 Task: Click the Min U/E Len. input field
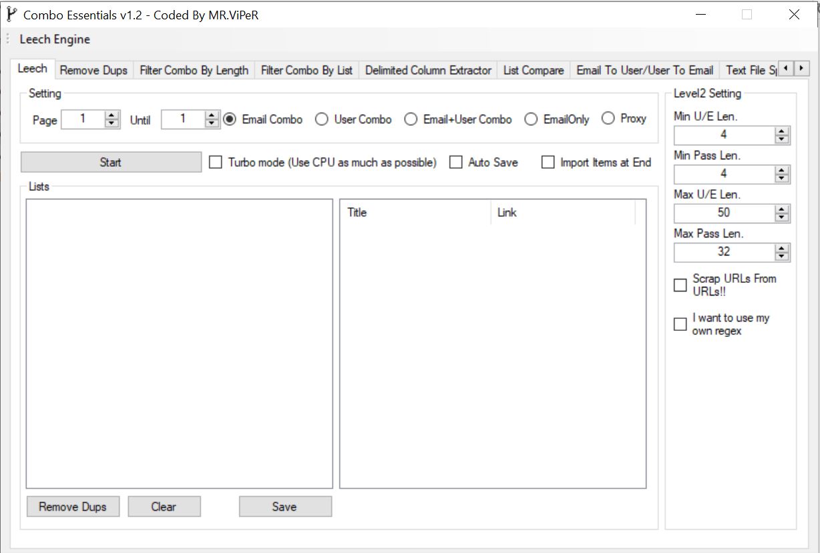[724, 135]
